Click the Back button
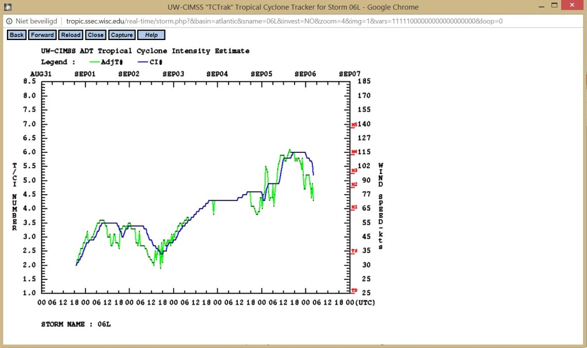 coord(17,35)
